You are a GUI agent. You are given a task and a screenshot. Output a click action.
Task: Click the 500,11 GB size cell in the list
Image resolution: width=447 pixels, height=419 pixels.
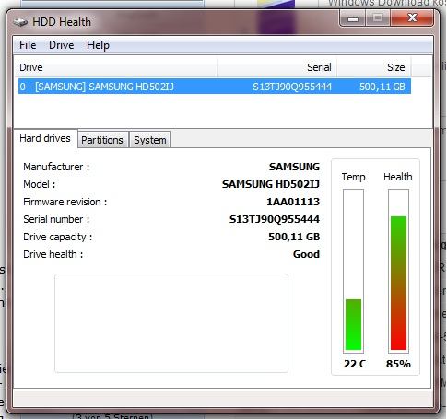[382, 87]
